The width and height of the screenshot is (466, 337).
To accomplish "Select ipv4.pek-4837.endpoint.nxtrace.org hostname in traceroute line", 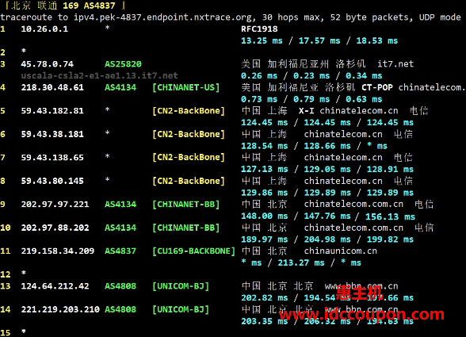I will [x=163, y=17].
